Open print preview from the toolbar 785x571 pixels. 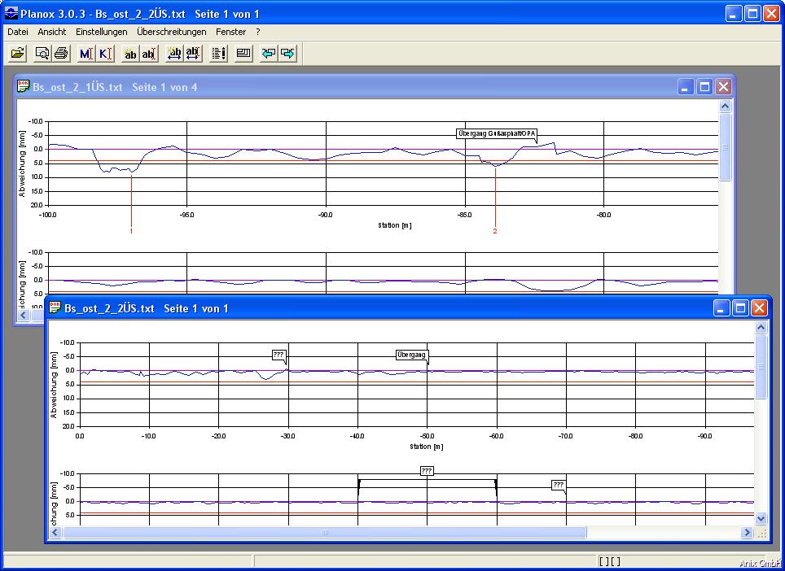[x=42, y=54]
